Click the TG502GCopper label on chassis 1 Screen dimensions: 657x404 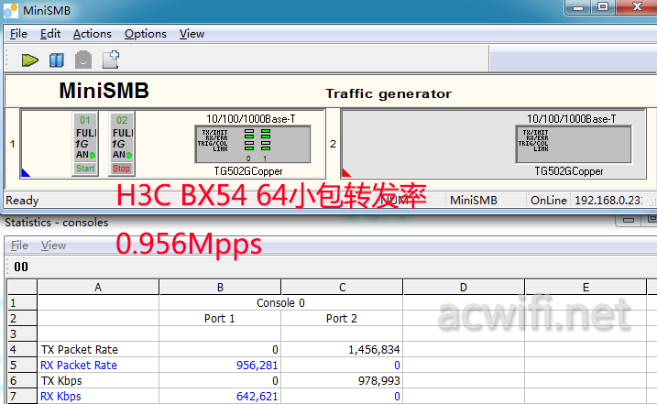(x=248, y=171)
